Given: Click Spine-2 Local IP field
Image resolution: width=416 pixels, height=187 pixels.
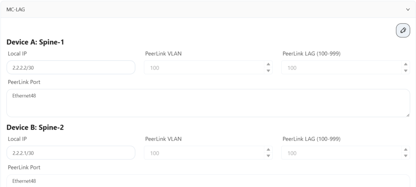Looking at the screenshot, I should 71,153.
